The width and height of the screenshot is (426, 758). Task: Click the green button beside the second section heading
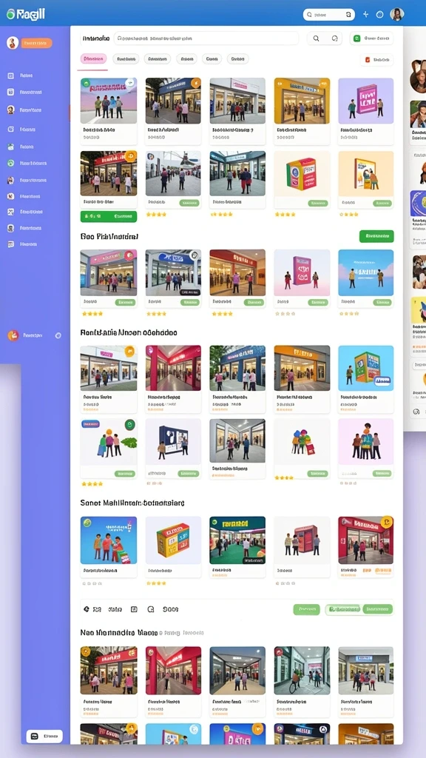click(376, 236)
